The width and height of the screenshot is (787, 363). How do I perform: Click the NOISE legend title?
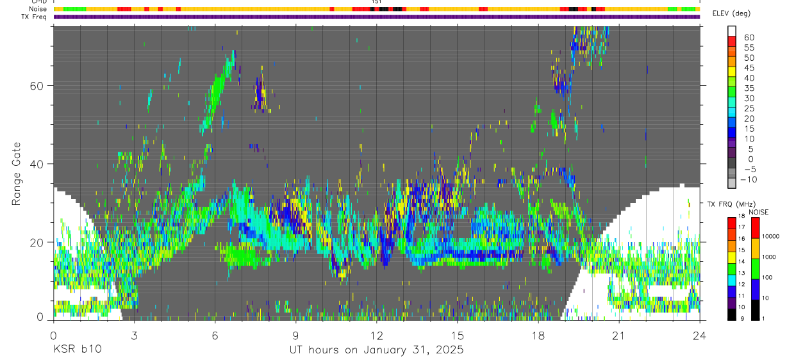[x=758, y=212]
